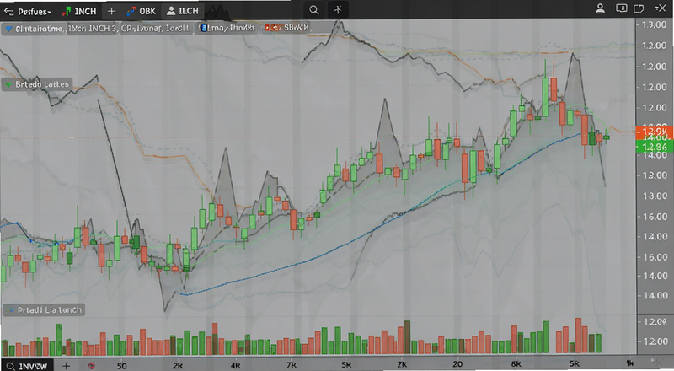Open user account profile icon

coord(600,8)
